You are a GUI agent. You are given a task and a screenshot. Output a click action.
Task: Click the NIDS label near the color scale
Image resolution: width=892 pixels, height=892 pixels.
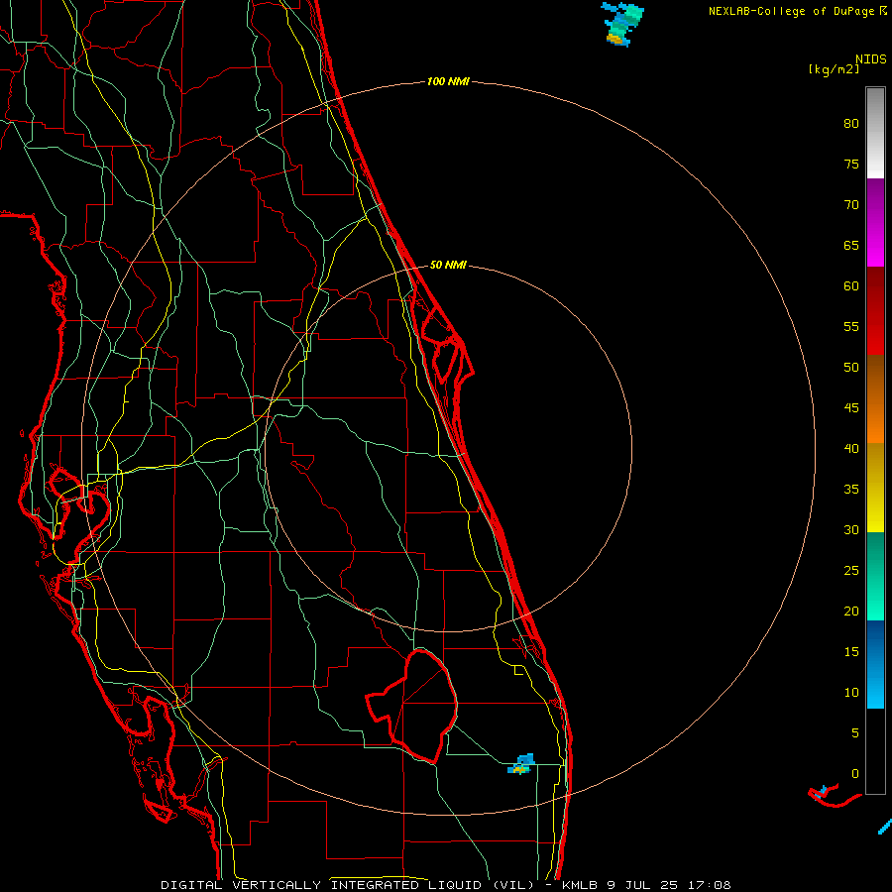[871, 59]
